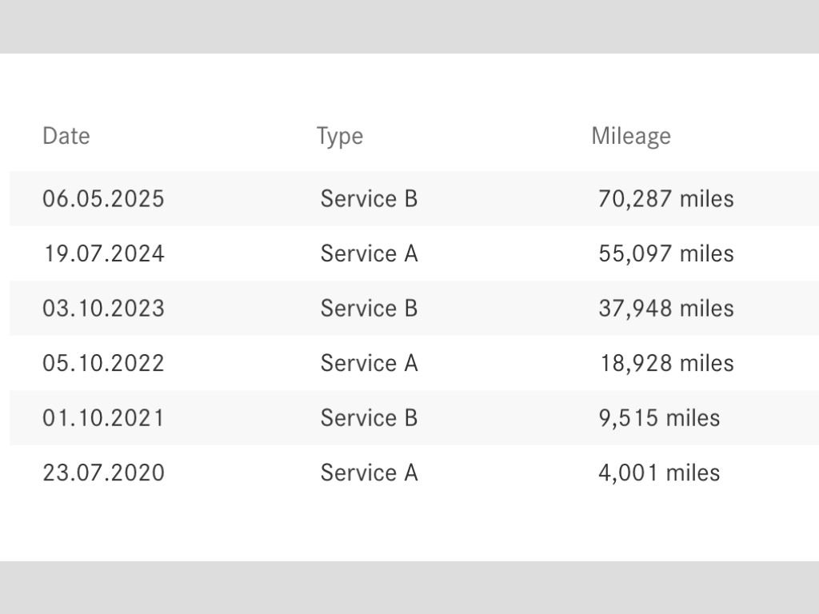The height and width of the screenshot is (614, 819).
Task: Click Service A in the 05.10.2022 row
Action: [369, 363]
